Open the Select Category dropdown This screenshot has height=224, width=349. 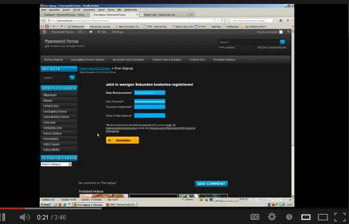click(56, 164)
